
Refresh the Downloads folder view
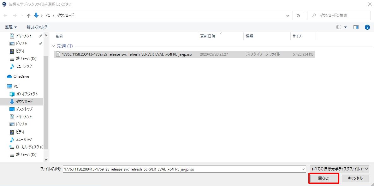point(298,15)
